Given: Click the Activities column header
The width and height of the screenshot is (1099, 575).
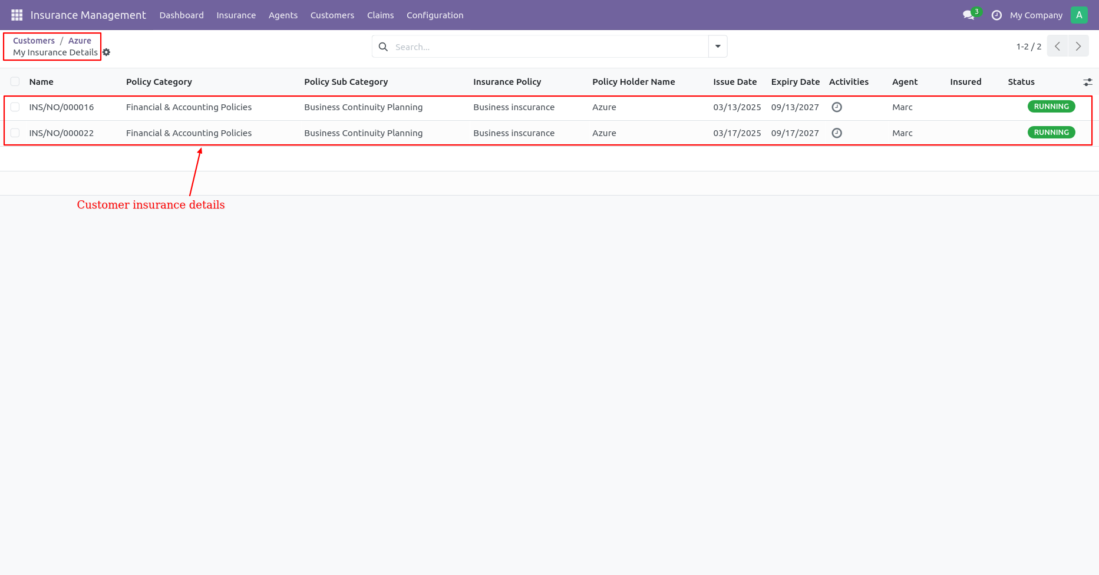Looking at the screenshot, I should coord(849,82).
